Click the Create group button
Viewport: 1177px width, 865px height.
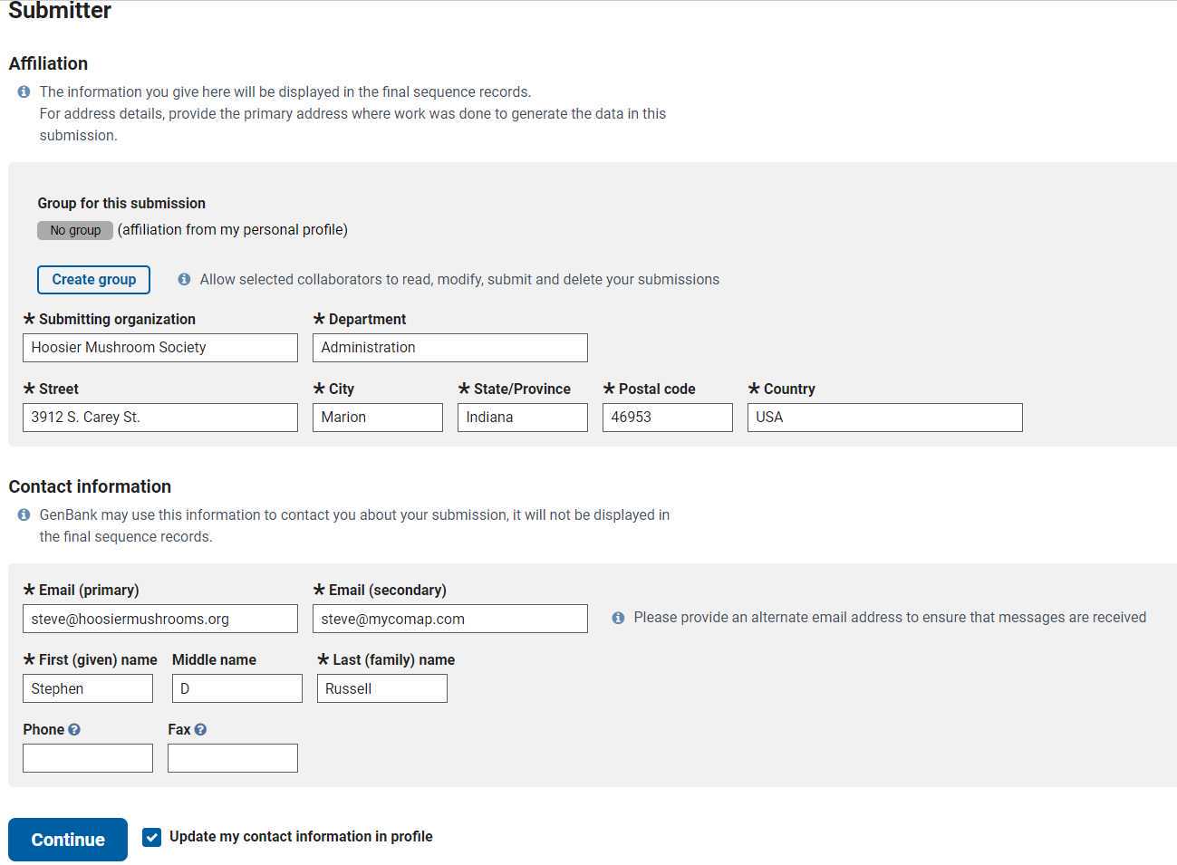coord(93,280)
